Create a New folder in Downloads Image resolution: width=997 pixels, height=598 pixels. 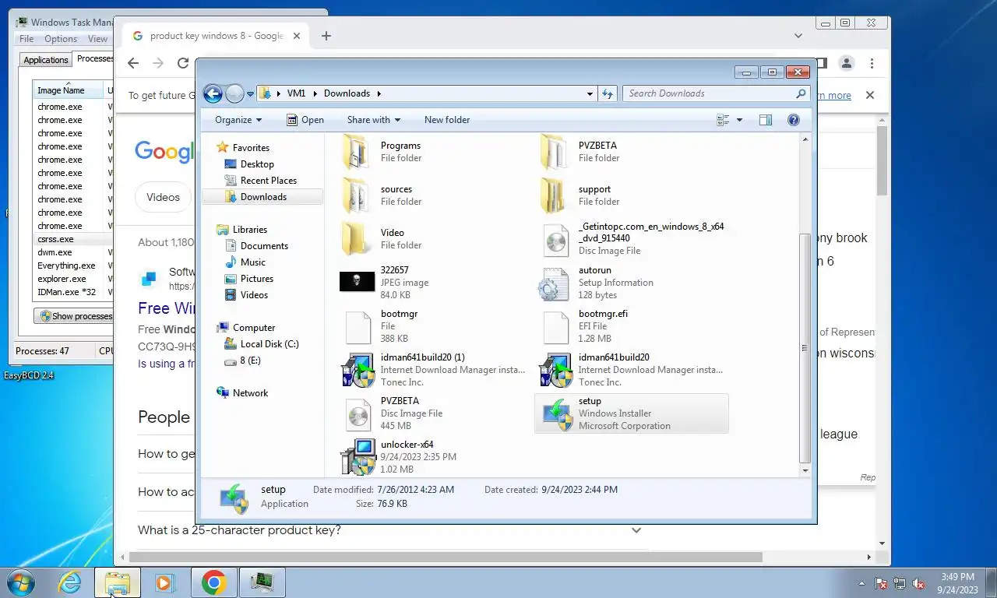[447, 120]
